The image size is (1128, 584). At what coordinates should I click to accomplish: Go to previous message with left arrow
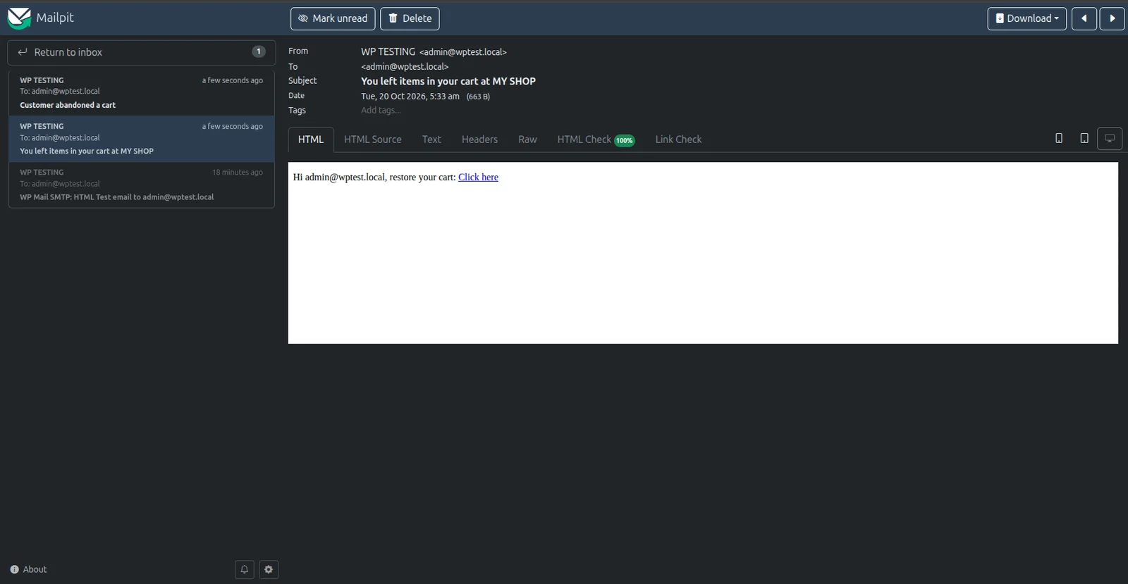point(1084,18)
